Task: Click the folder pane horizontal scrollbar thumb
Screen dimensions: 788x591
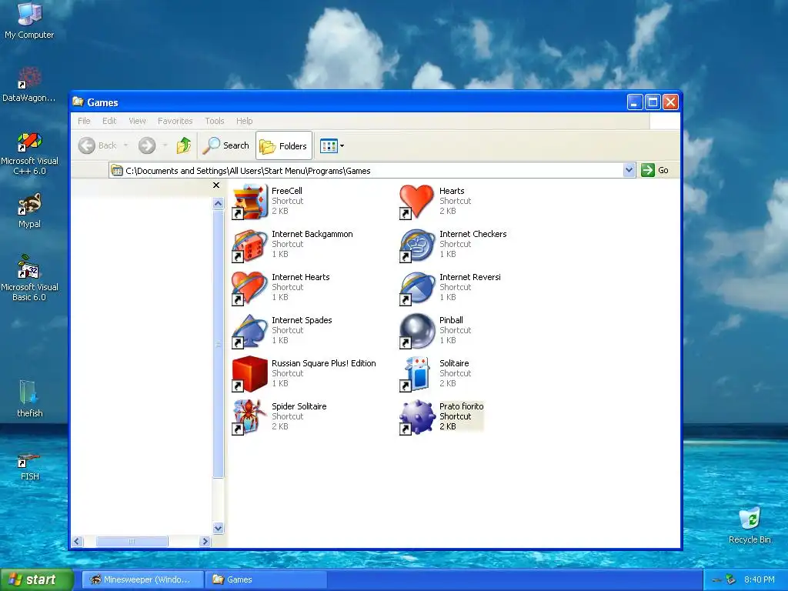Action: coord(132,541)
